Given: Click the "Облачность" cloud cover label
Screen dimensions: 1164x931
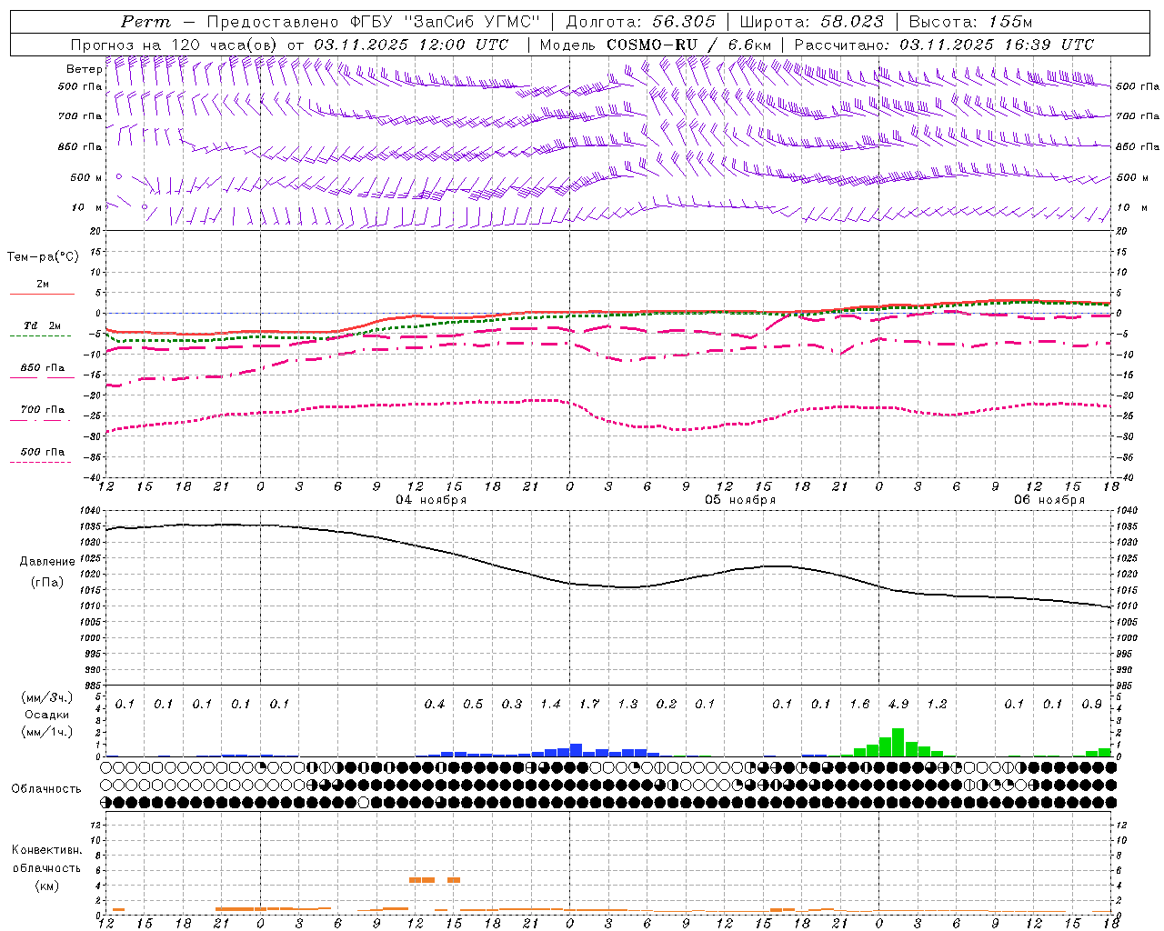Looking at the screenshot, I should click(46, 789).
